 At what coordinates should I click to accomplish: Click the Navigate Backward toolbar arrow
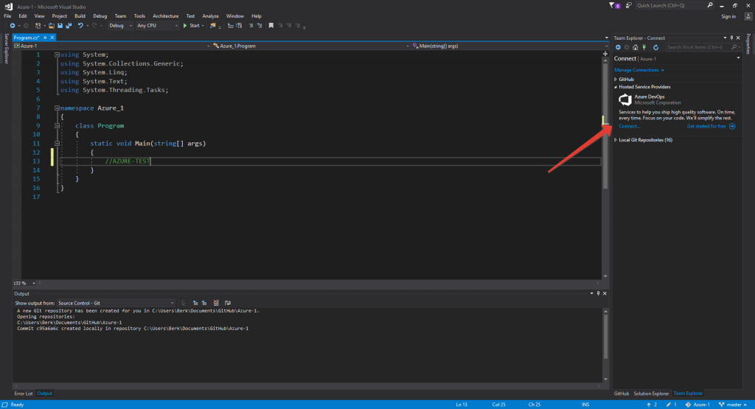point(12,26)
